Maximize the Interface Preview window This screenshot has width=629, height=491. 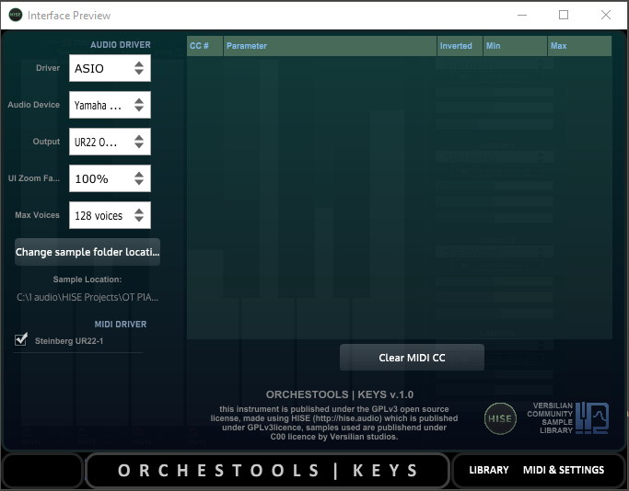564,15
